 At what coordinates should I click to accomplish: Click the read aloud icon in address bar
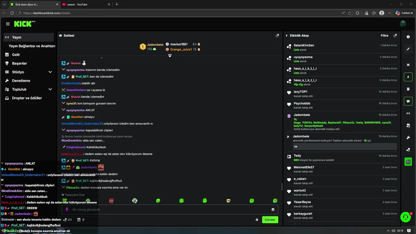click(344, 13)
